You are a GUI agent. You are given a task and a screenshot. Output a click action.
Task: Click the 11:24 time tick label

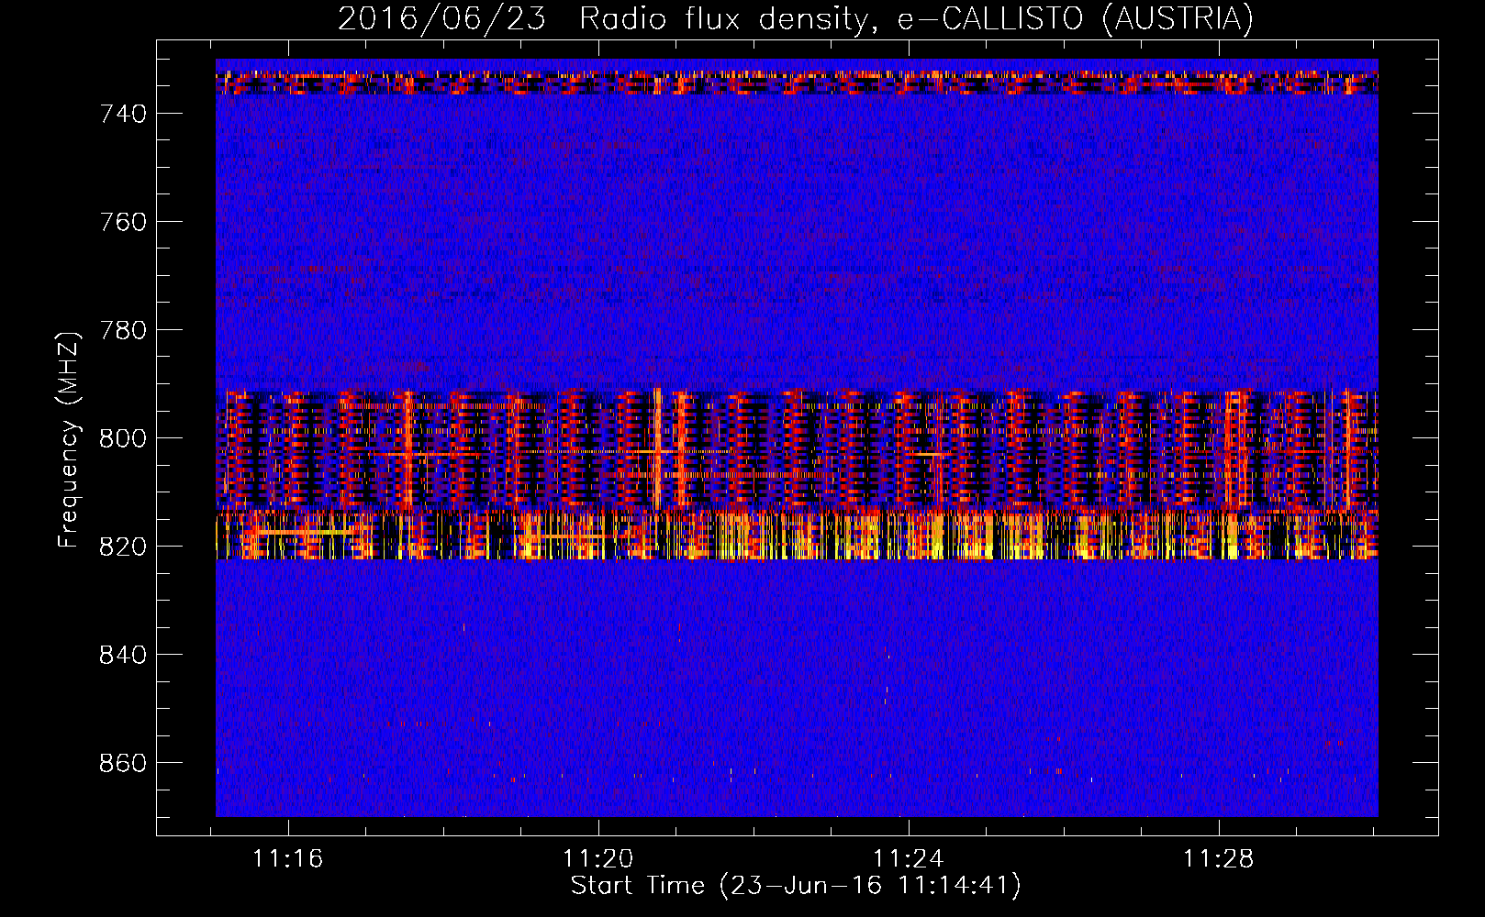coord(909,859)
